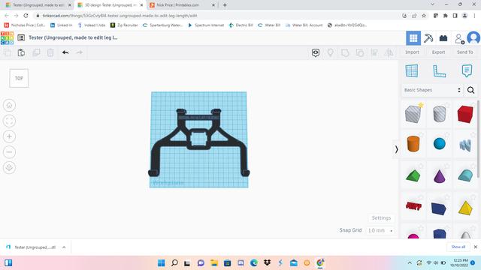
Task: Click the Export button
Action: pos(438,52)
